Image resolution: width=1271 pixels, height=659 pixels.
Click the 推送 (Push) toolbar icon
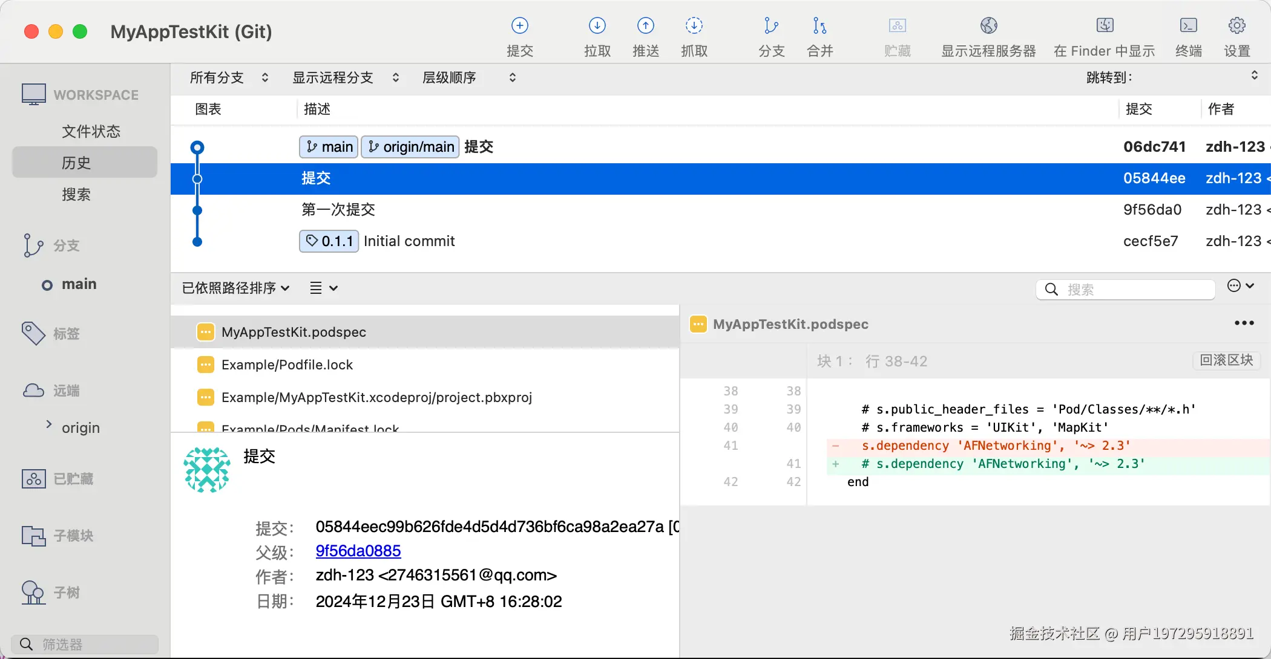click(x=645, y=26)
